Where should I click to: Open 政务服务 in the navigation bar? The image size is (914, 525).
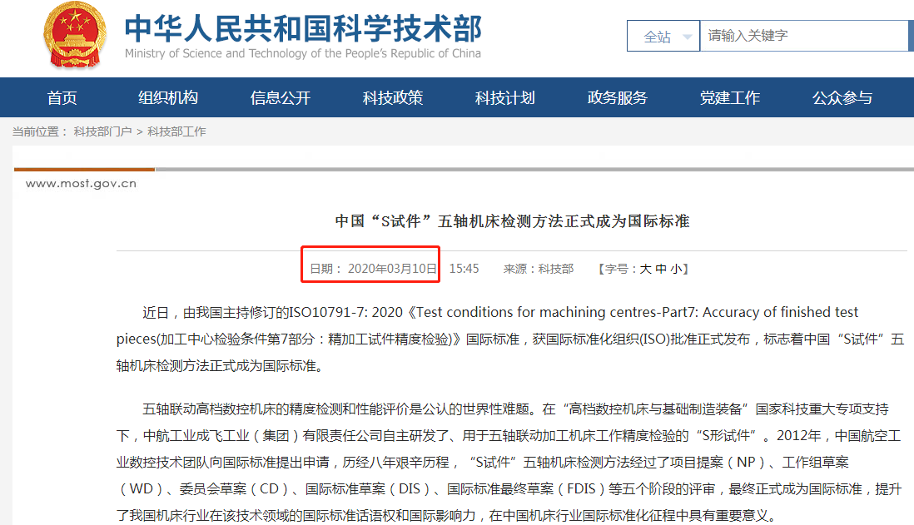tap(618, 98)
